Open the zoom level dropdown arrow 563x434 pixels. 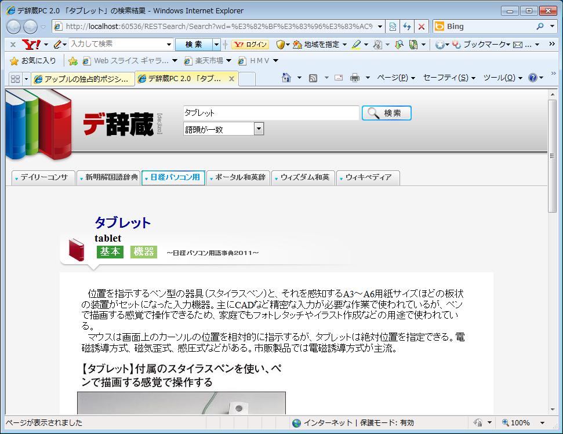[x=542, y=423]
